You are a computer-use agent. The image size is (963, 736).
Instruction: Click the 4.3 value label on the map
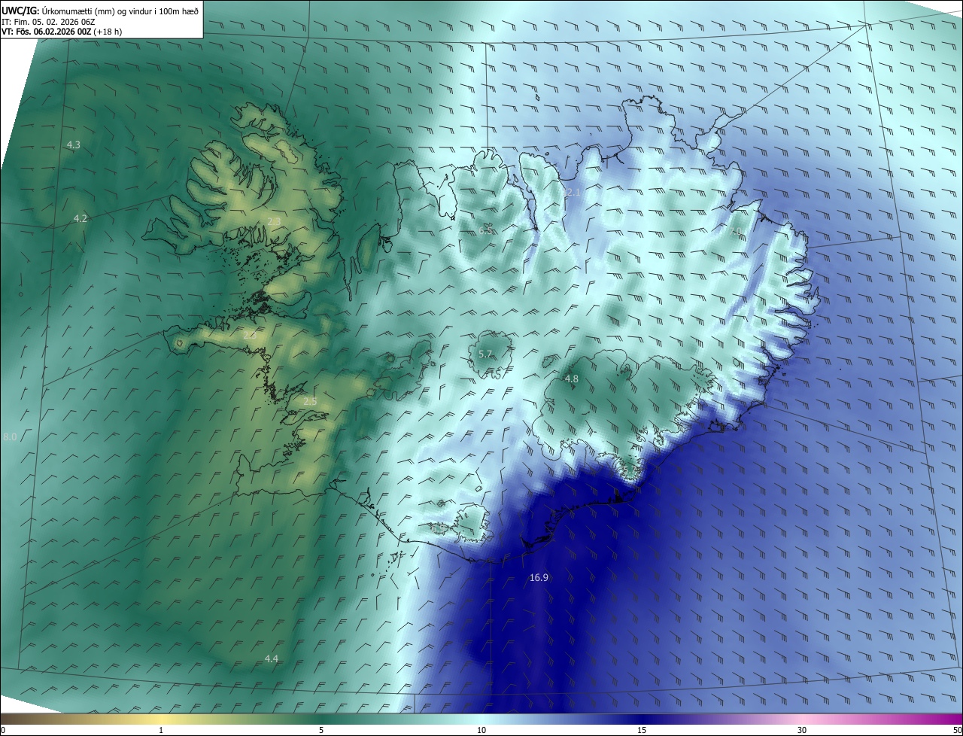73,144
